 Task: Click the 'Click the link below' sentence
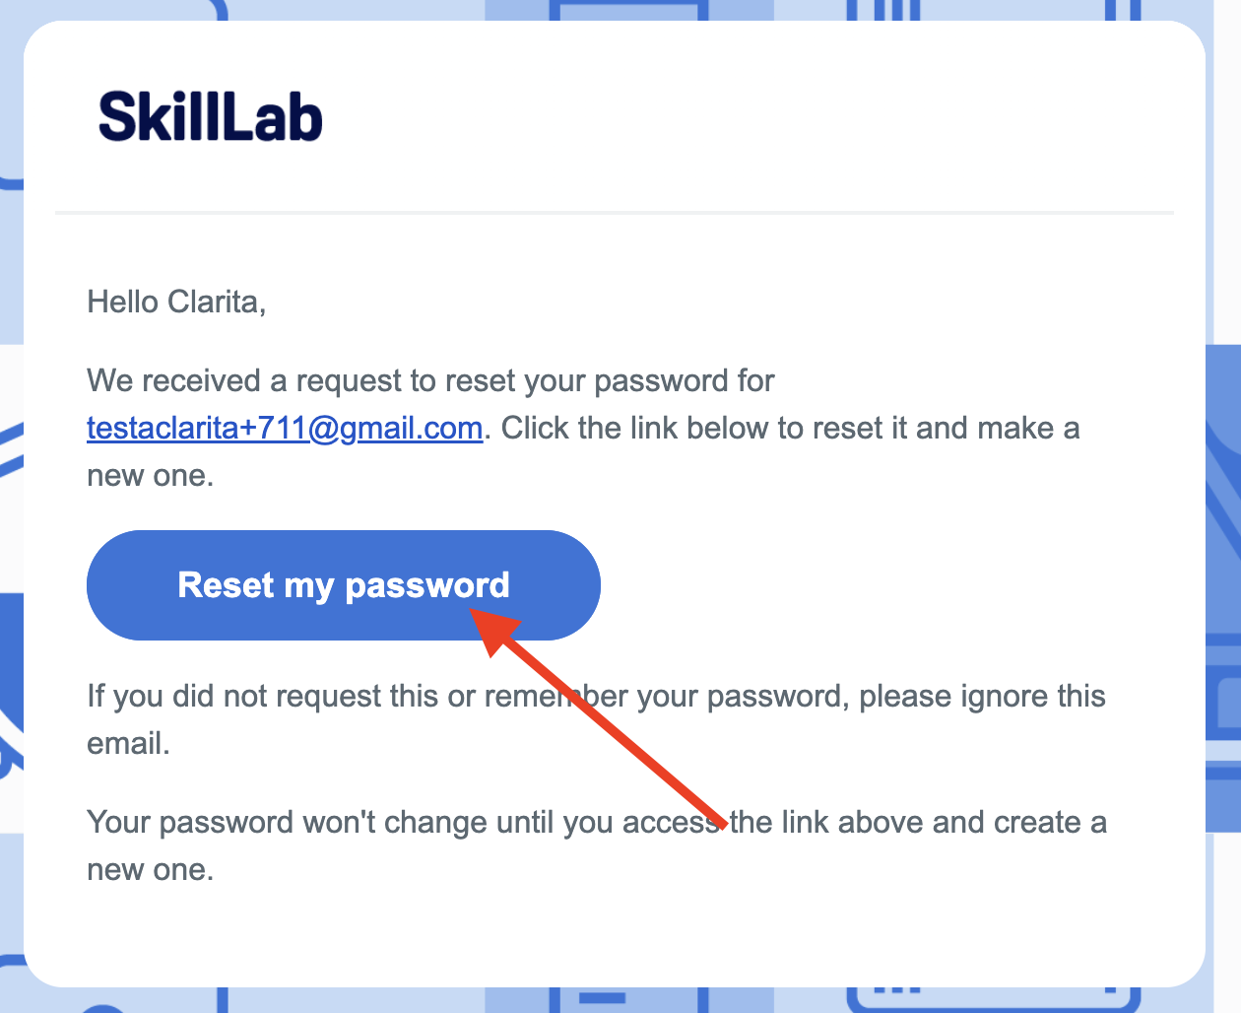tap(791, 429)
